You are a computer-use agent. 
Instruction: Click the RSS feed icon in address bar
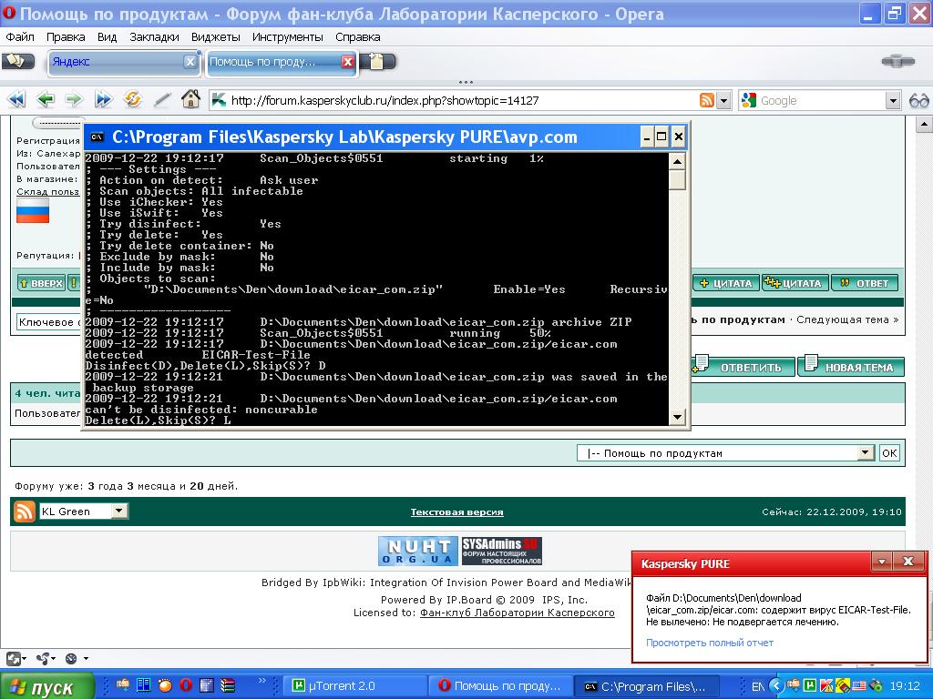coord(707,100)
